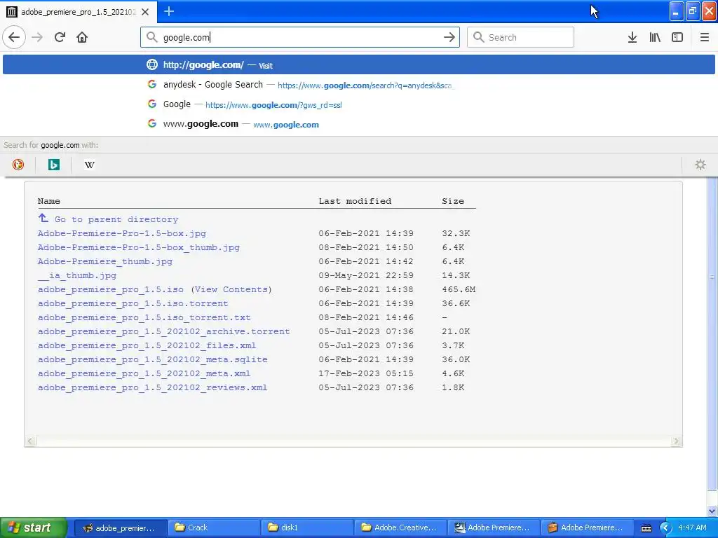Open the 202102_meta.xml link
The width and height of the screenshot is (718, 538).
(x=144, y=374)
